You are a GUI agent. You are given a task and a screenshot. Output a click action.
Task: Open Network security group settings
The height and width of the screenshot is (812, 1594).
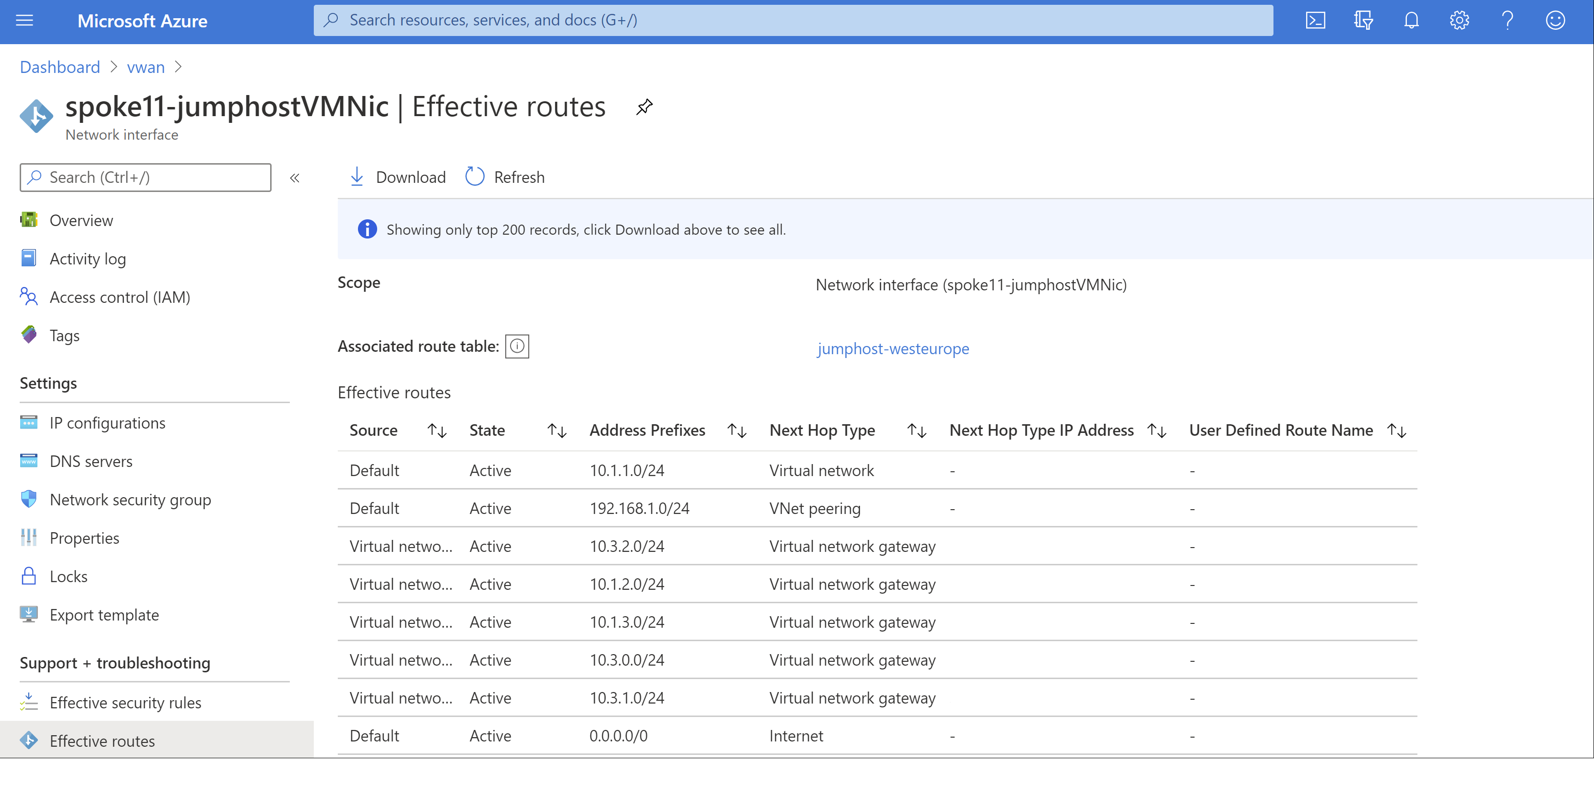click(130, 500)
